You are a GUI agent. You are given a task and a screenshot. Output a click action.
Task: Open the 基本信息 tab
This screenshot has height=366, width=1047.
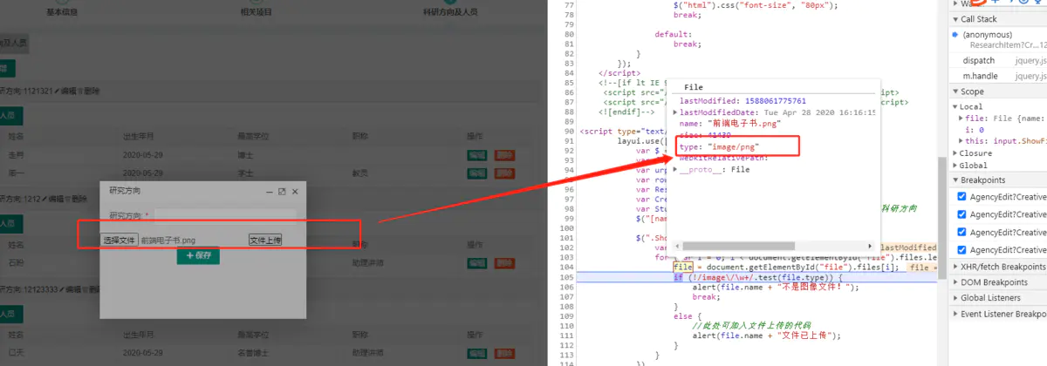(x=60, y=13)
